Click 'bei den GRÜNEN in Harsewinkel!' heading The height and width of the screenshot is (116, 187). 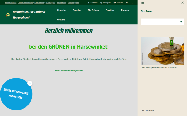tap(69, 47)
